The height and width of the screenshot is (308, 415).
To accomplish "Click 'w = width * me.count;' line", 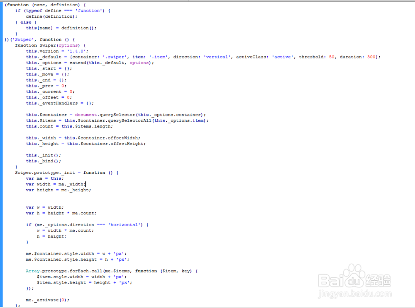I will (x=66, y=231).
